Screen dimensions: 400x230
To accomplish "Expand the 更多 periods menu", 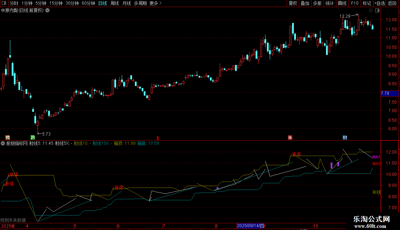I will pyautogui.click(x=155, y=3).
